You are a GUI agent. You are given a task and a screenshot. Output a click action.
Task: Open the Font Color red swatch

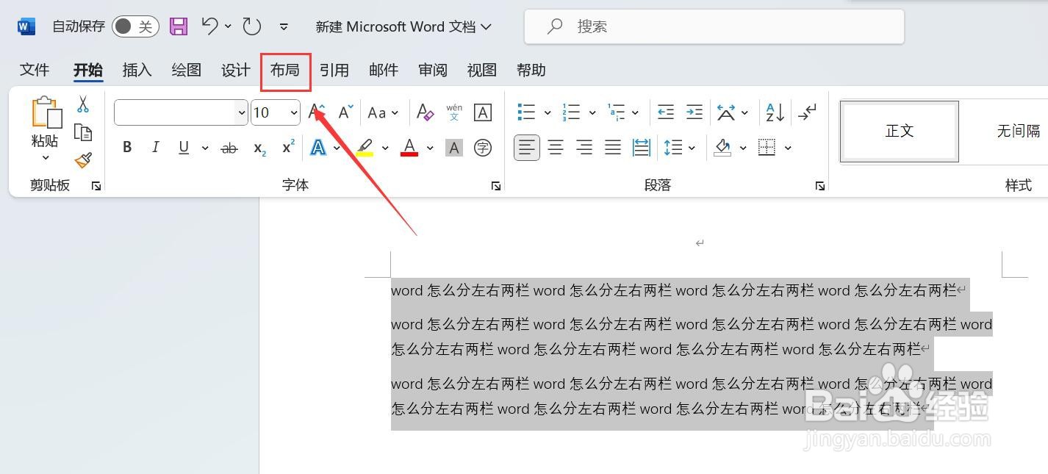[409, 147]
